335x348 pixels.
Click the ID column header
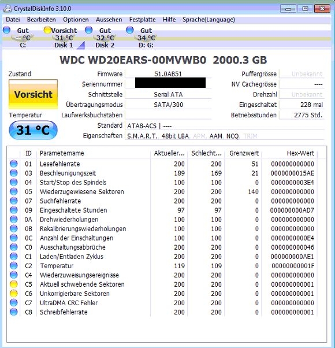tap(28, 153)
